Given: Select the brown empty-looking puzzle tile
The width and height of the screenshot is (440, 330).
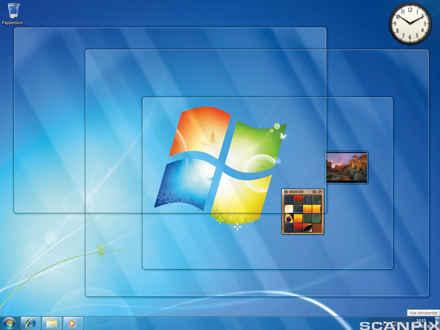Looking at the screenshot, I should pos(317,228).
